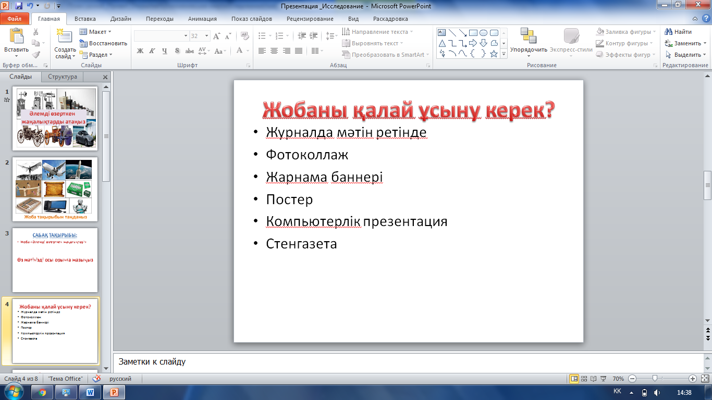This screenshot has width=712, height=400.
Task: Toggle italic (К) formatting
Action: click(x=152, y=51)
